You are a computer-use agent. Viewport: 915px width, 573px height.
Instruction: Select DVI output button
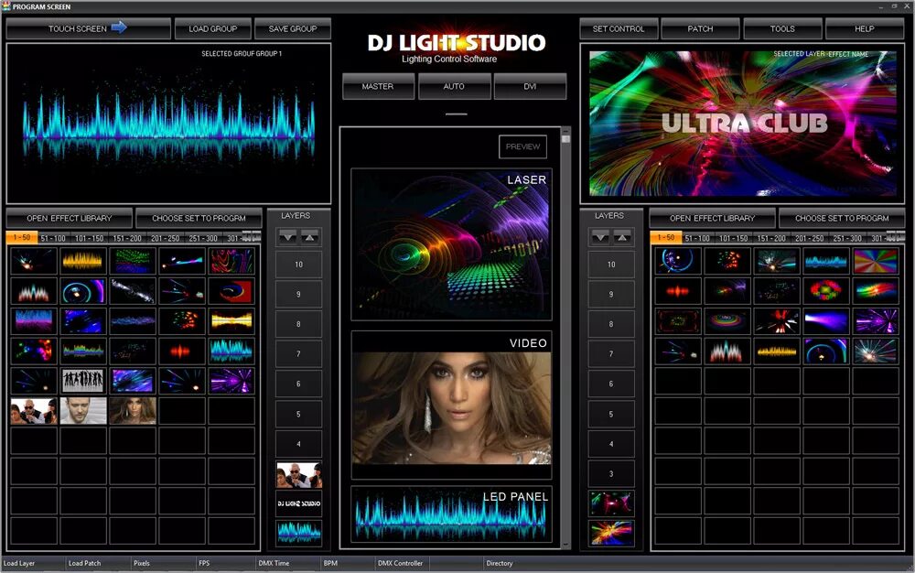pyautogui.click(x=530, y=86)
